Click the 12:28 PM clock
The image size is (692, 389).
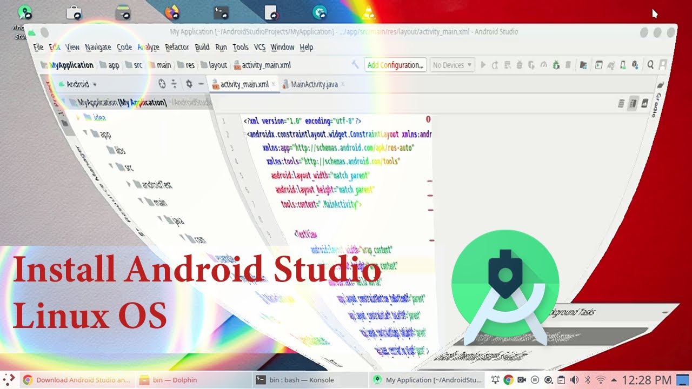647,380
